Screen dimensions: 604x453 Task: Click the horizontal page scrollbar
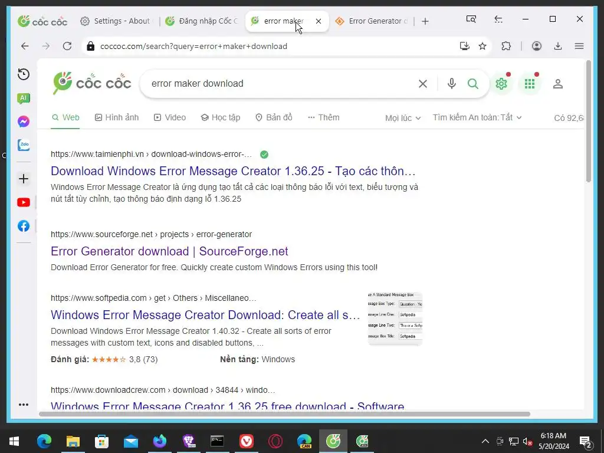(284, 414)
